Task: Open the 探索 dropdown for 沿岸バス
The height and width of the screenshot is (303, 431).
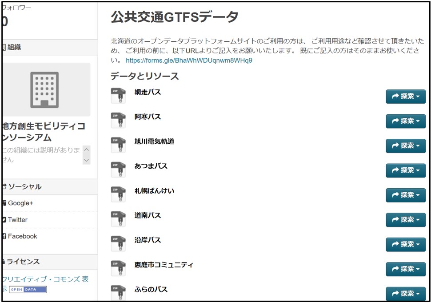Action: 406,244
